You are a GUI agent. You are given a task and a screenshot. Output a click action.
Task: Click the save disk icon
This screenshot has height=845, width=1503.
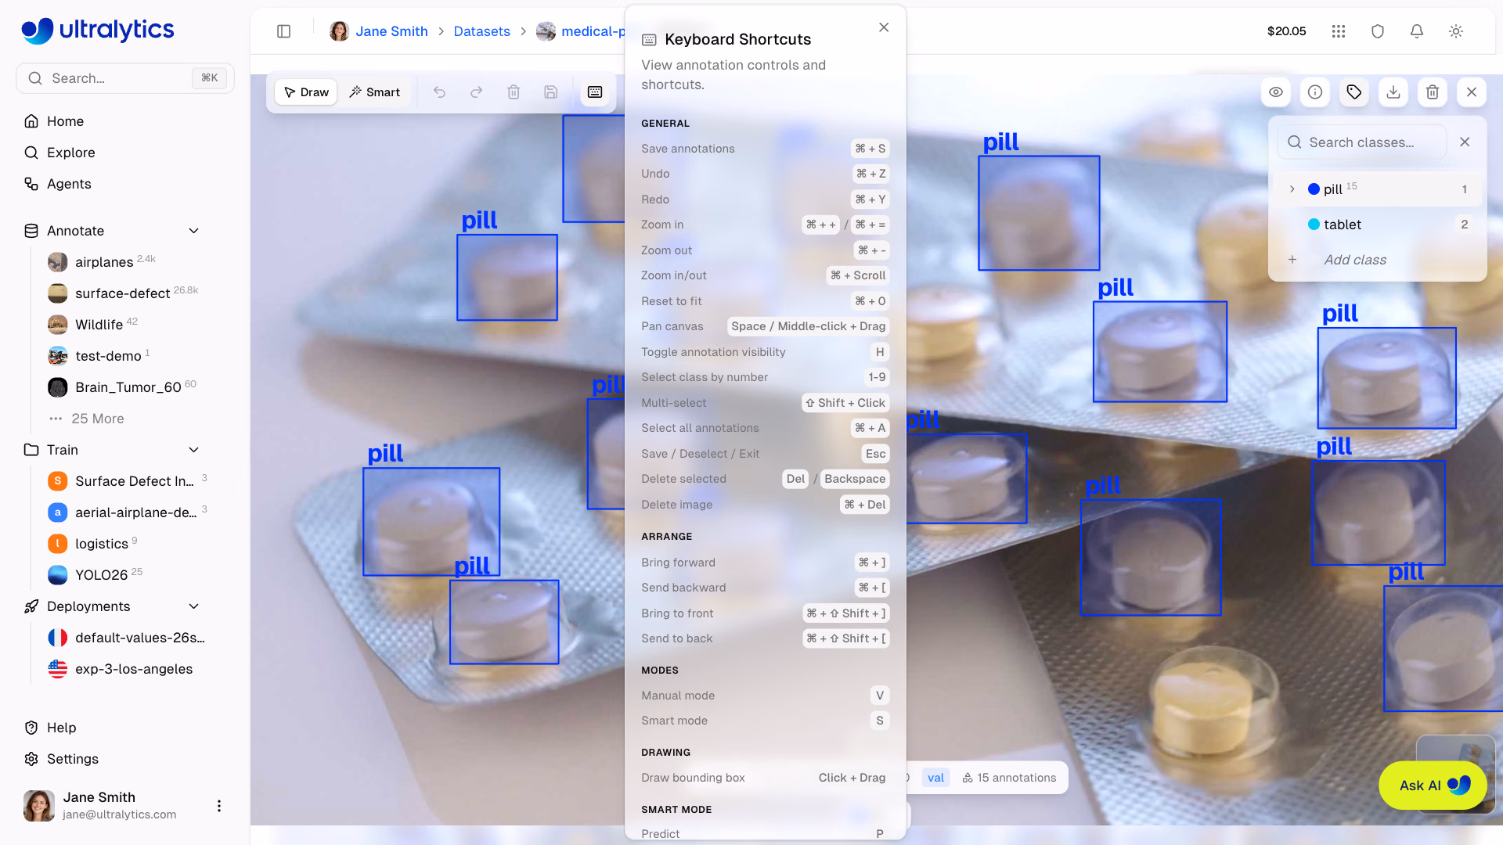(551, 92)
